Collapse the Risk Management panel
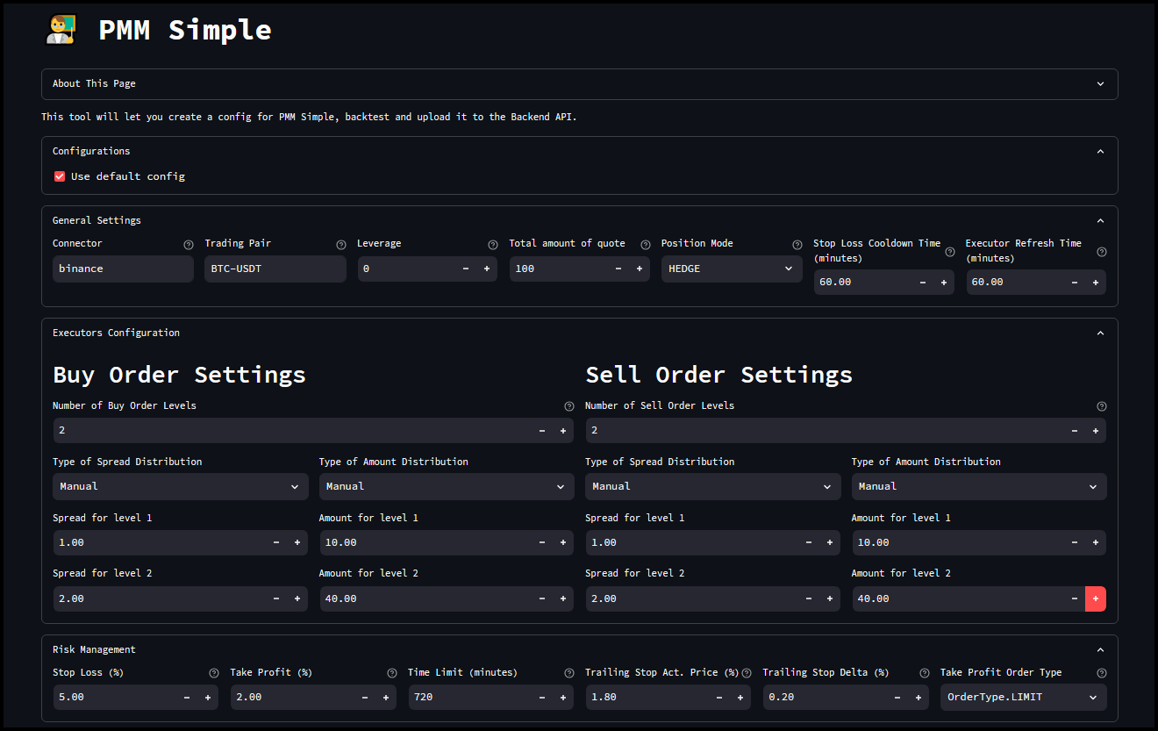 pos(1100,649)
